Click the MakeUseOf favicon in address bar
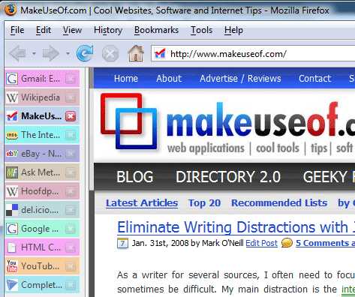355x297 pixels. (x=160, y=53)
